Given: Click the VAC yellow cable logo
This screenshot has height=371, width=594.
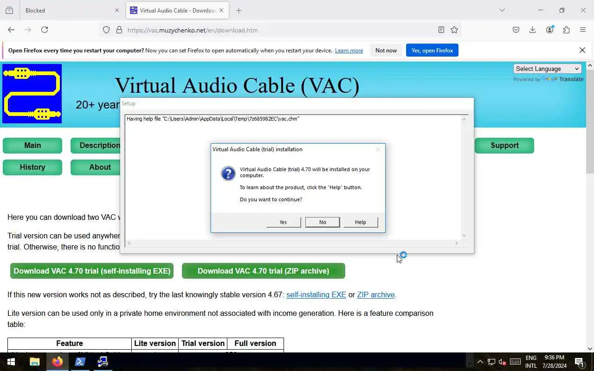Looking at the screenshot, I should tap(32, 94).
